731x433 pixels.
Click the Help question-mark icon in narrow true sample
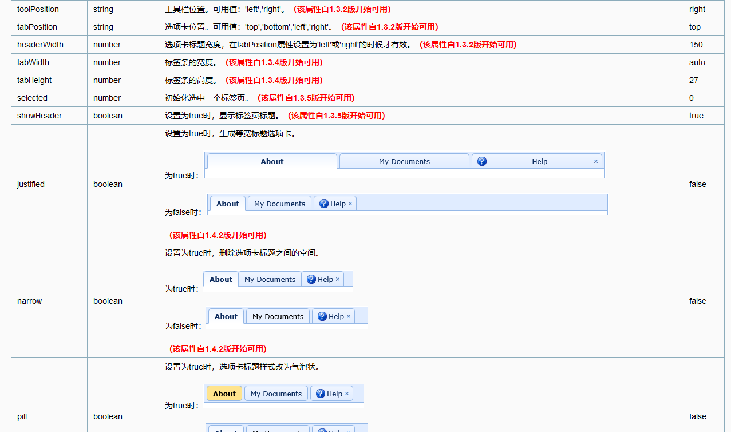tap(311, 279)
